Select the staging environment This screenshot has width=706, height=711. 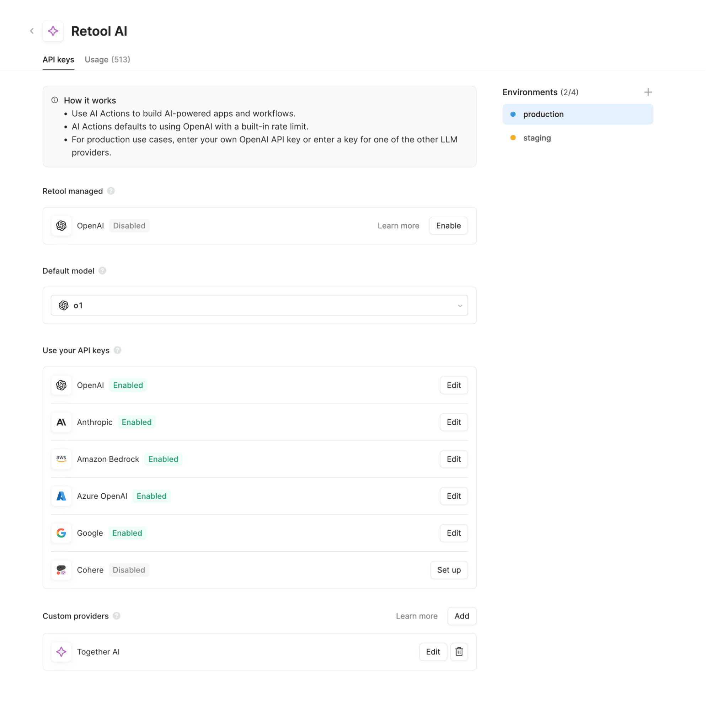point(537,138)
